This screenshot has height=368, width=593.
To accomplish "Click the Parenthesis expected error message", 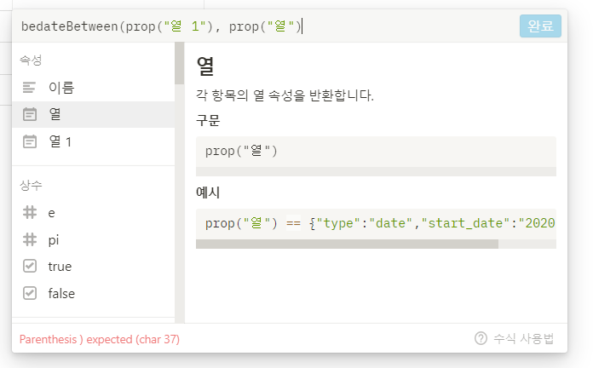I will [100, 339].
